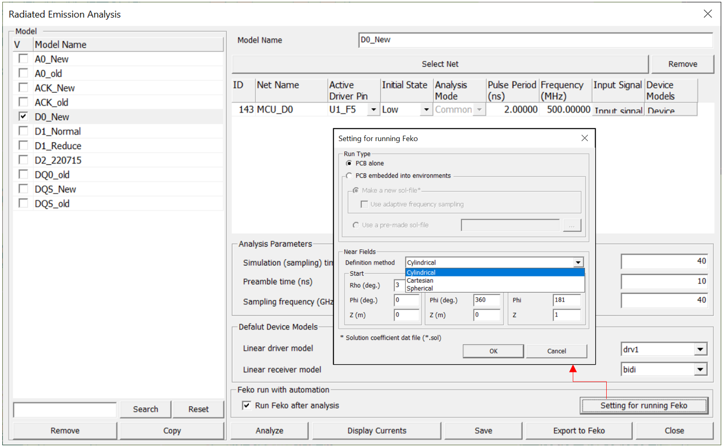Screen dimensions: 724x448
Task: Collapse the Definition method dropdown arrow
Action: [578, 262]
